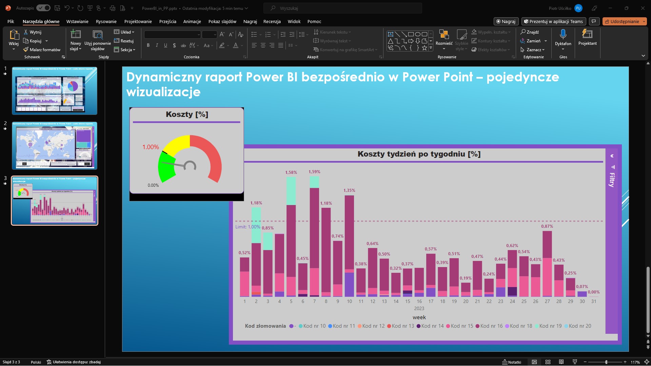
Task: Switch to the Wstawianie tab
Action: (77, 21)
